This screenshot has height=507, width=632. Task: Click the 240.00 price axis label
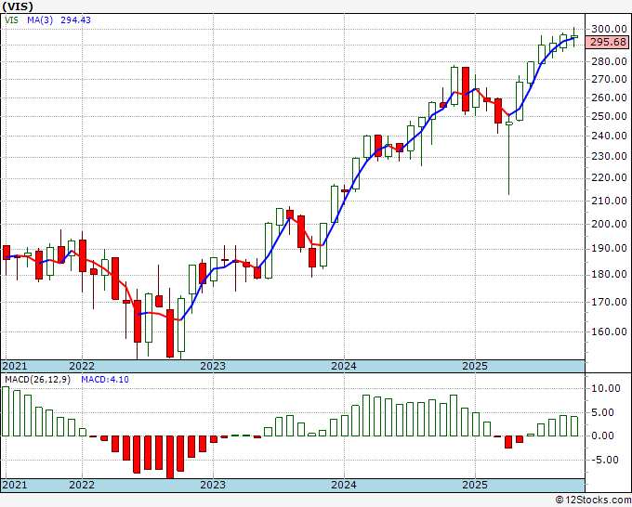609,136
